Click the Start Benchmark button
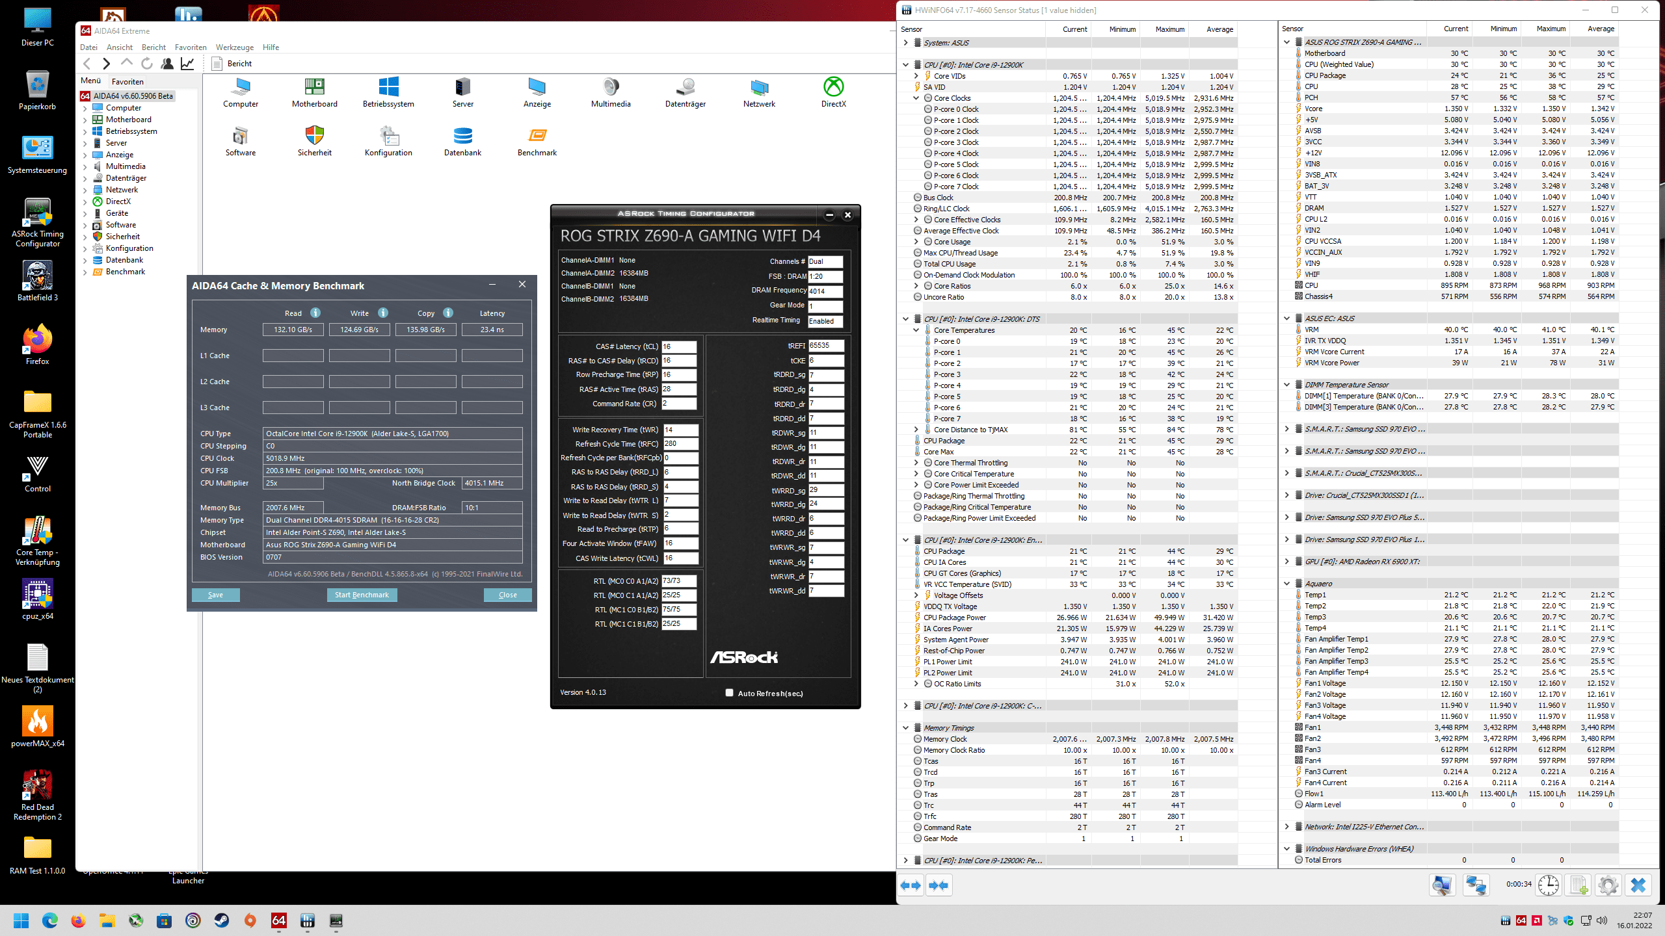 click(362, 595)
